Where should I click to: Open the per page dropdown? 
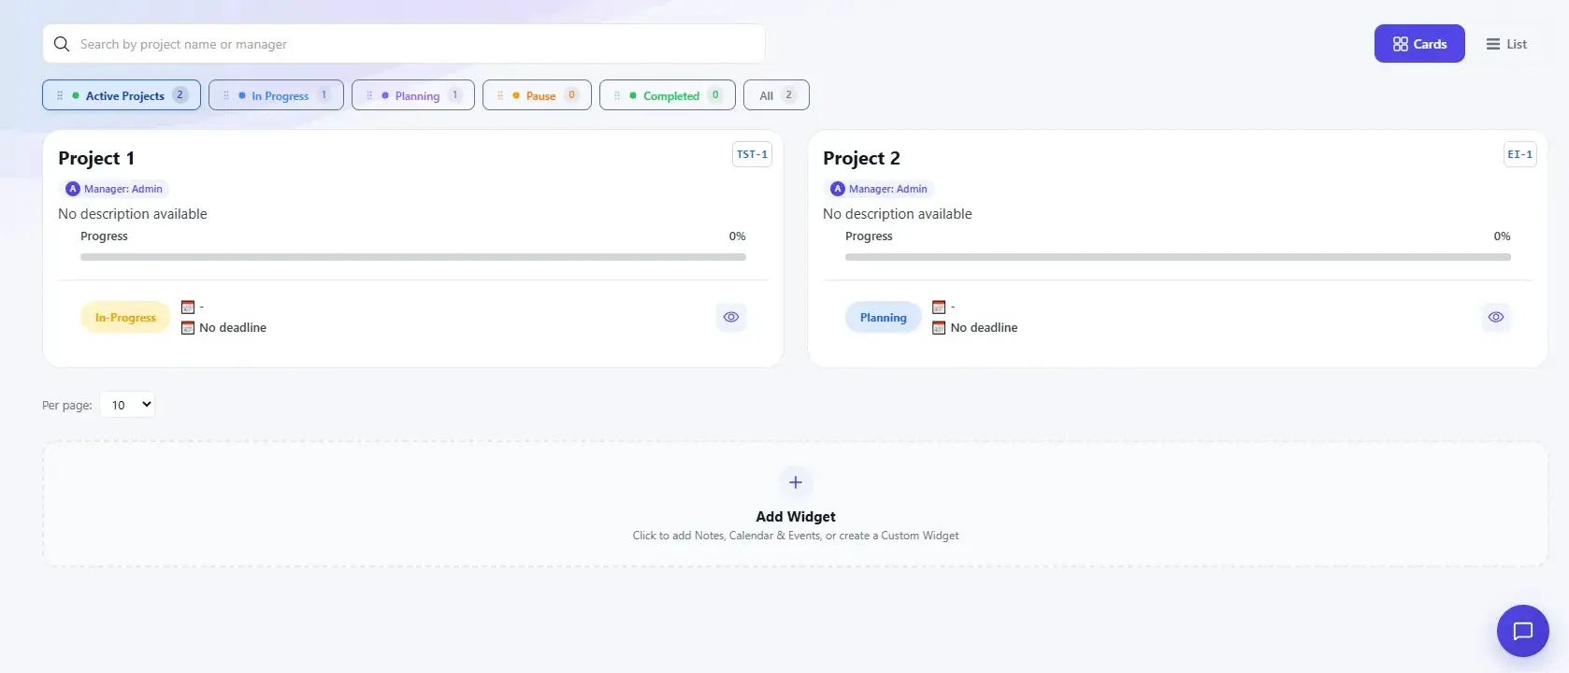(x=127, y=405)
